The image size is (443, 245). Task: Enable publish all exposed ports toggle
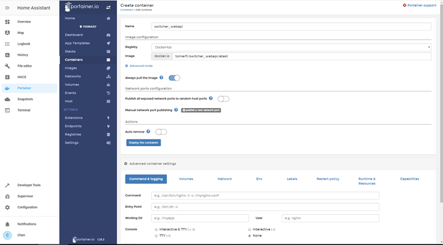tap(223, 99)
